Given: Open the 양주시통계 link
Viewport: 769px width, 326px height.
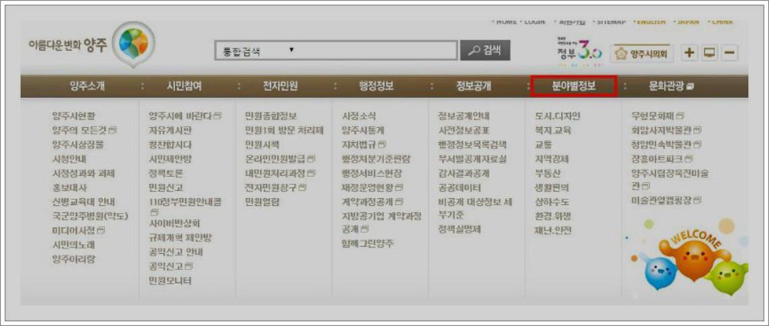Looking at the screenshot, I should click(363, 131).
